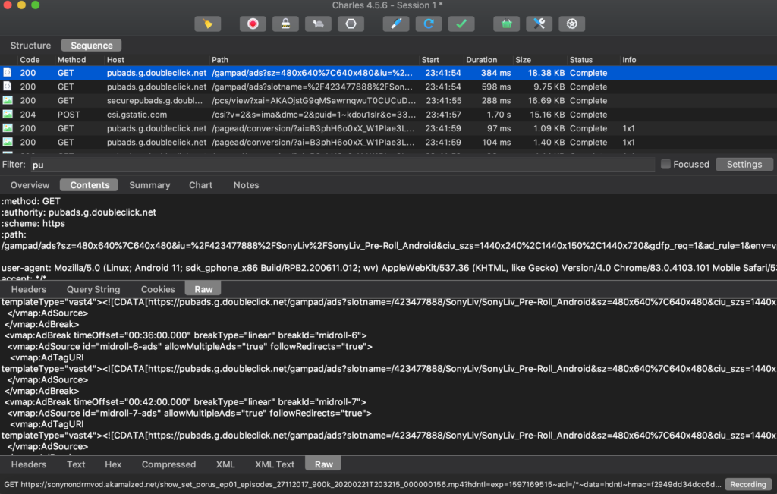This screenshot has height=494, width=777.
Task: Sort by Method column header
Action: click(71, 59)
